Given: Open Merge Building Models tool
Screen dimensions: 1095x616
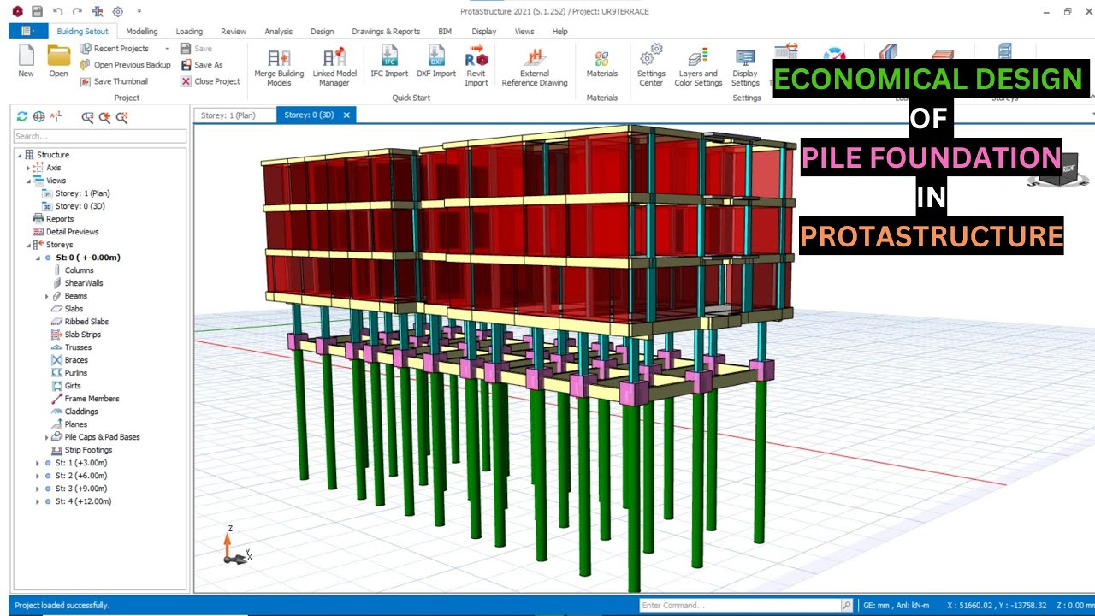Looking at the screenshot, I should (279, 66).
